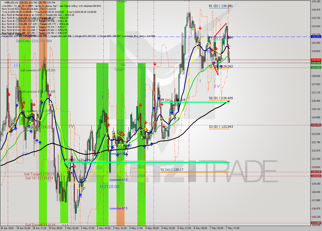The image size is (322, 231).
Task: Click the blue 132.072 price tag on the axis
Action: click(x=316, y=36)
